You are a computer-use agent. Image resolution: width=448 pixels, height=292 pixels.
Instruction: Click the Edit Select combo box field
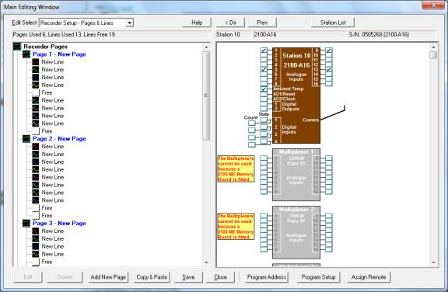click(x=86, y=23)
